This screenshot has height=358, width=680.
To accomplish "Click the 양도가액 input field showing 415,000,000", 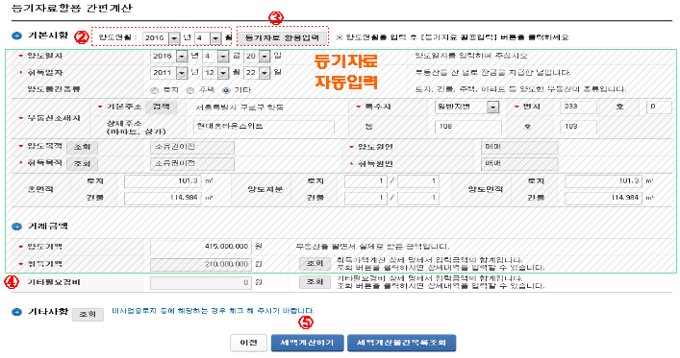I will point(201,247).
